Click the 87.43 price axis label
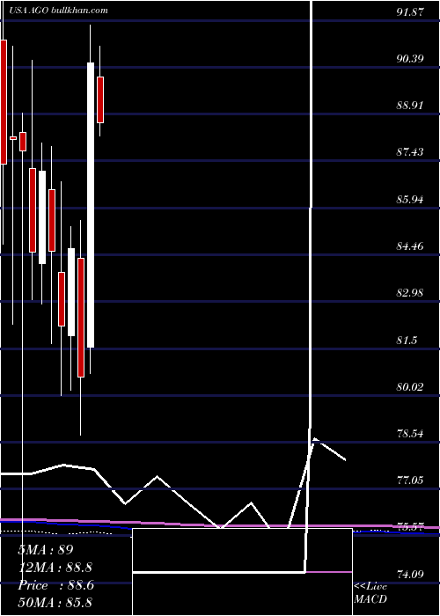The height and width of the screenshot is (616, 440). tap(410, 152)
